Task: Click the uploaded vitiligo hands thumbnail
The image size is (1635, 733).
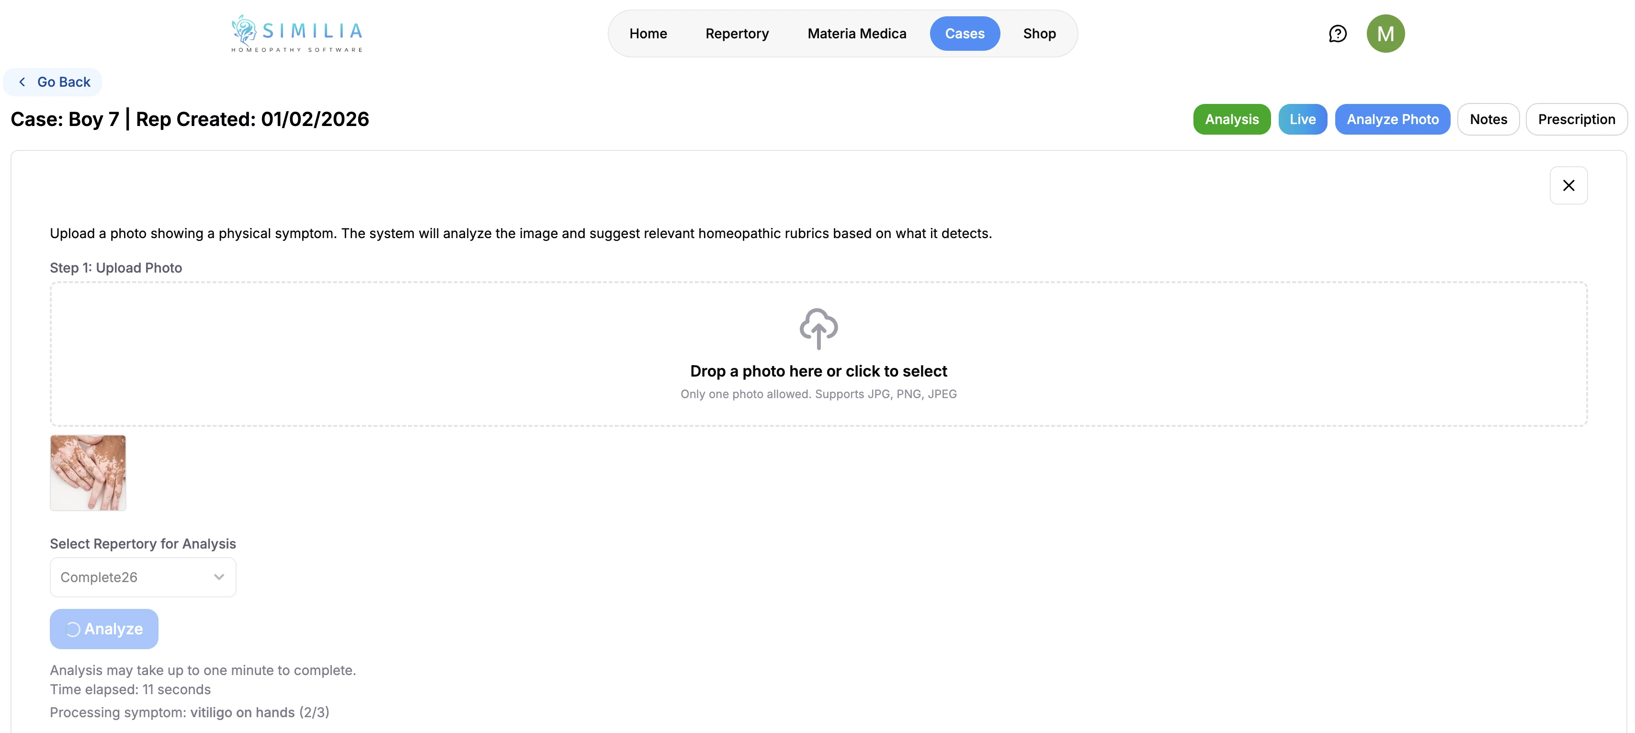Action: (x=88, y=472)
